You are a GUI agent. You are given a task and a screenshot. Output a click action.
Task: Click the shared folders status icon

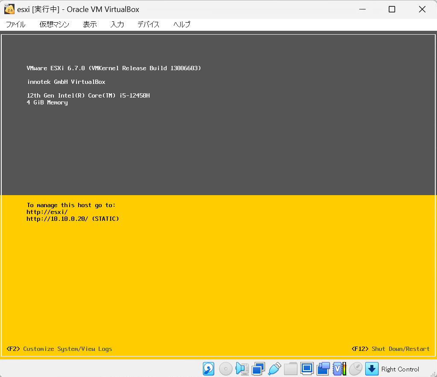290,369
